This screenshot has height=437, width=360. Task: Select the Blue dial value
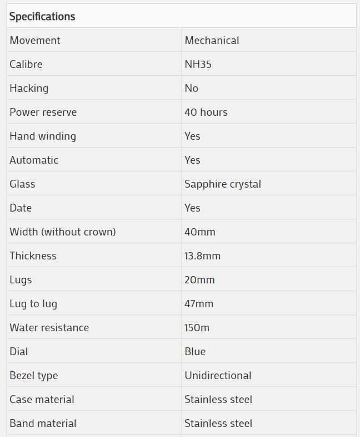pyautogui.click(x=195, y=352)
